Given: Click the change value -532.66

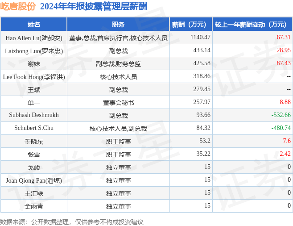Looking at the screenshot, I should click(x=281, y=115).
